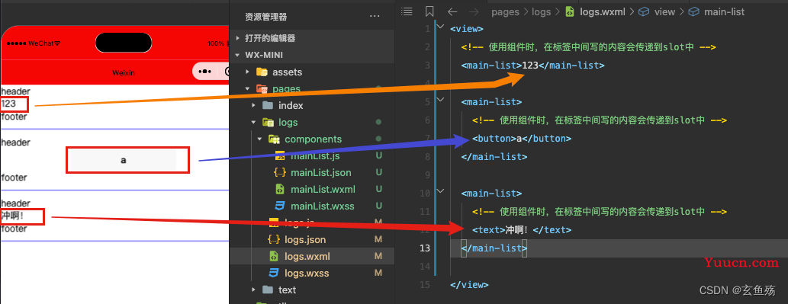Expand the assets folder arrow
Viewport: 788px width, 304px height.
click(247, 72)
